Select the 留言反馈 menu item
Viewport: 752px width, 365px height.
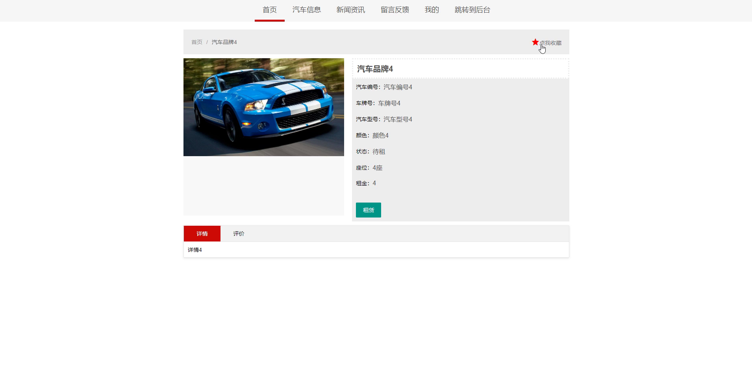coord(395,10)
